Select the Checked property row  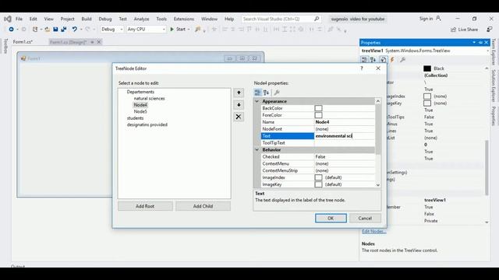coord(318,156)
